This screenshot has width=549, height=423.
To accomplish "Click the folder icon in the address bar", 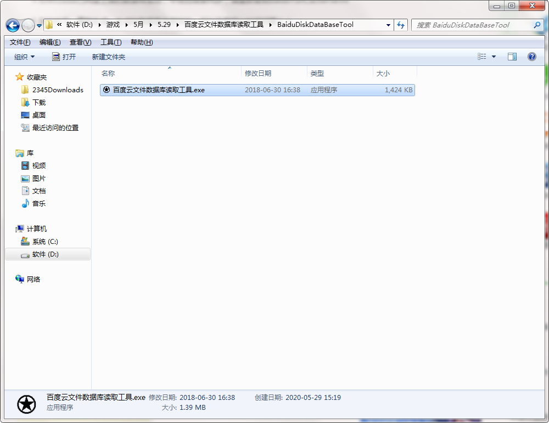I will (x=49, y=25).
